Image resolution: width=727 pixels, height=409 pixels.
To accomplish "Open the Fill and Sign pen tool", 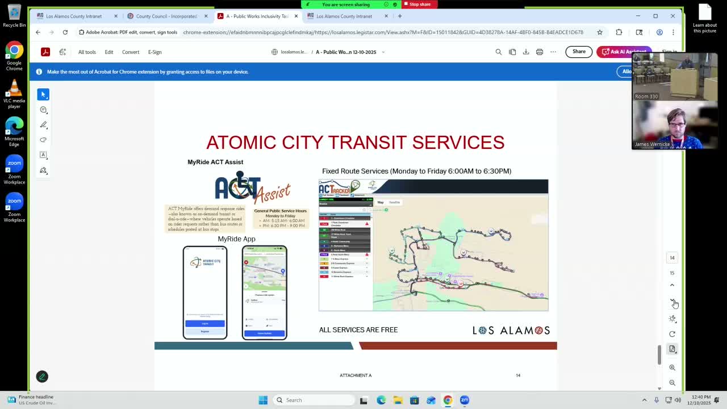I will 43,170.
